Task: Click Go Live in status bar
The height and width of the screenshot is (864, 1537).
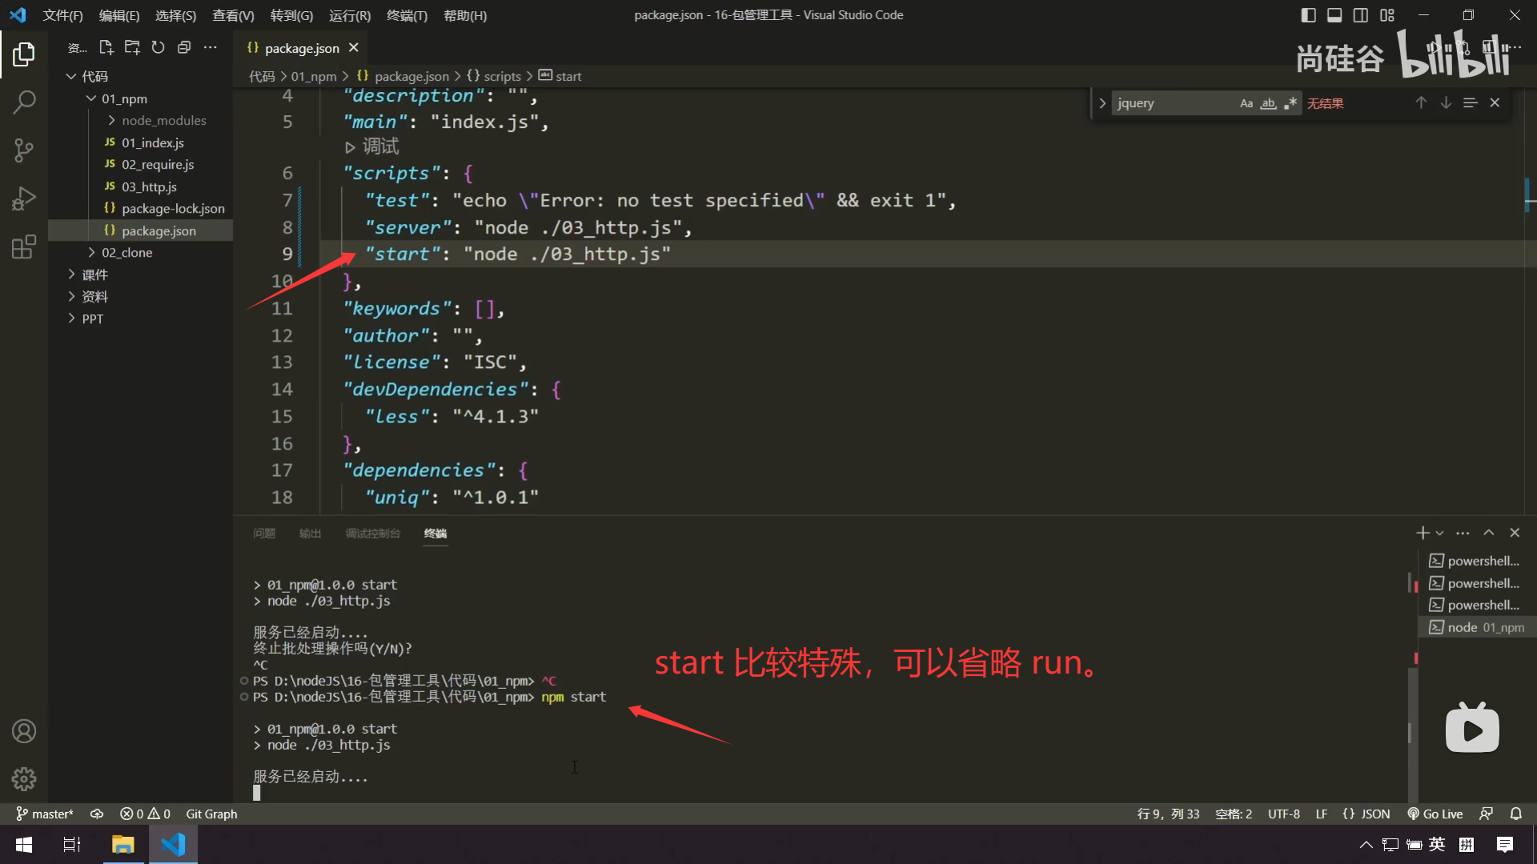Action: click(1435, 814)
